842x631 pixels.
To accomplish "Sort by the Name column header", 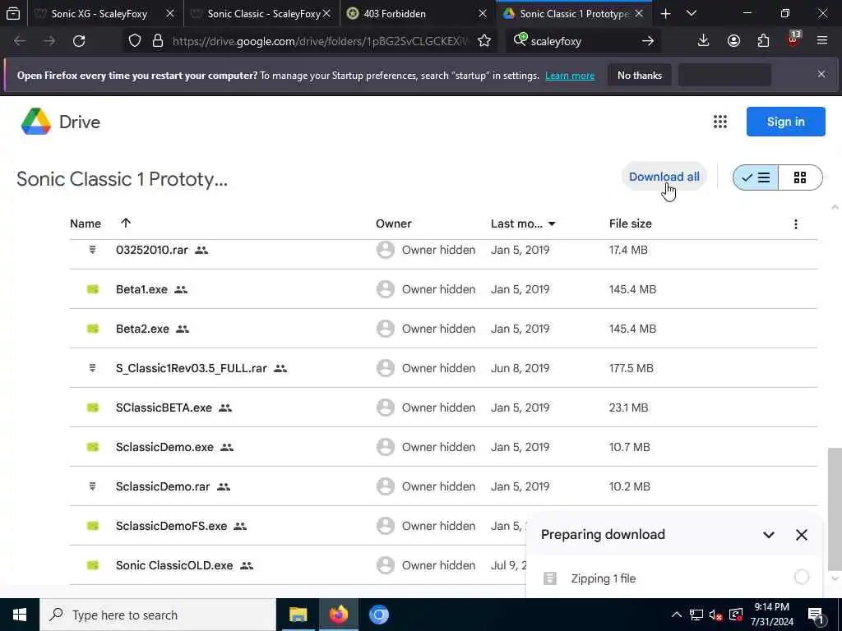I will 86,223.
